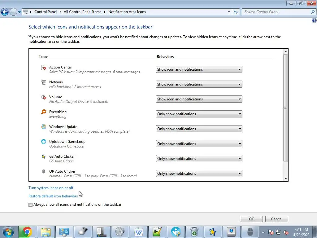
Task: Click the network icon in system tray
Action: click(x=278, y=232)
